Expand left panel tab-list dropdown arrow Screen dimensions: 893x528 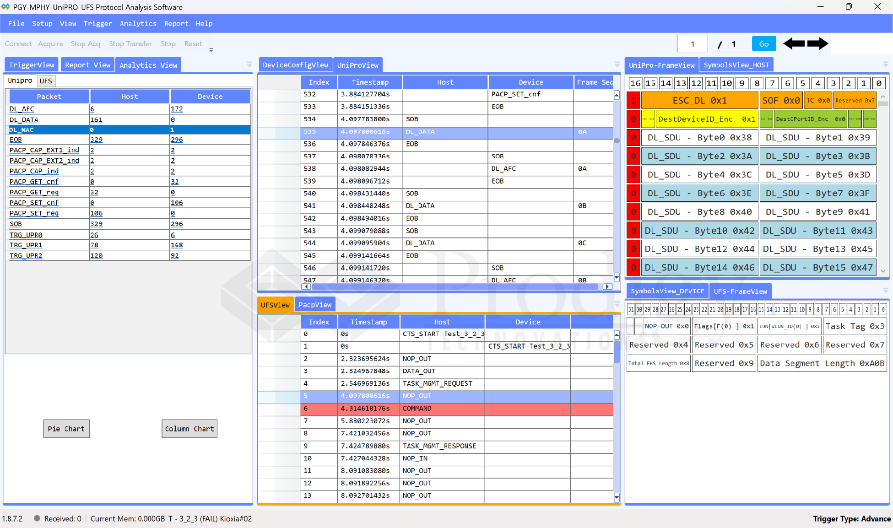(x=249, y=65)
